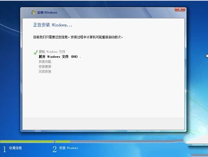The width and height of the screenshot is (208, 157).
Task: Click the bold 展开 Windows 文件 (0%) step
Action: point(59,56)
